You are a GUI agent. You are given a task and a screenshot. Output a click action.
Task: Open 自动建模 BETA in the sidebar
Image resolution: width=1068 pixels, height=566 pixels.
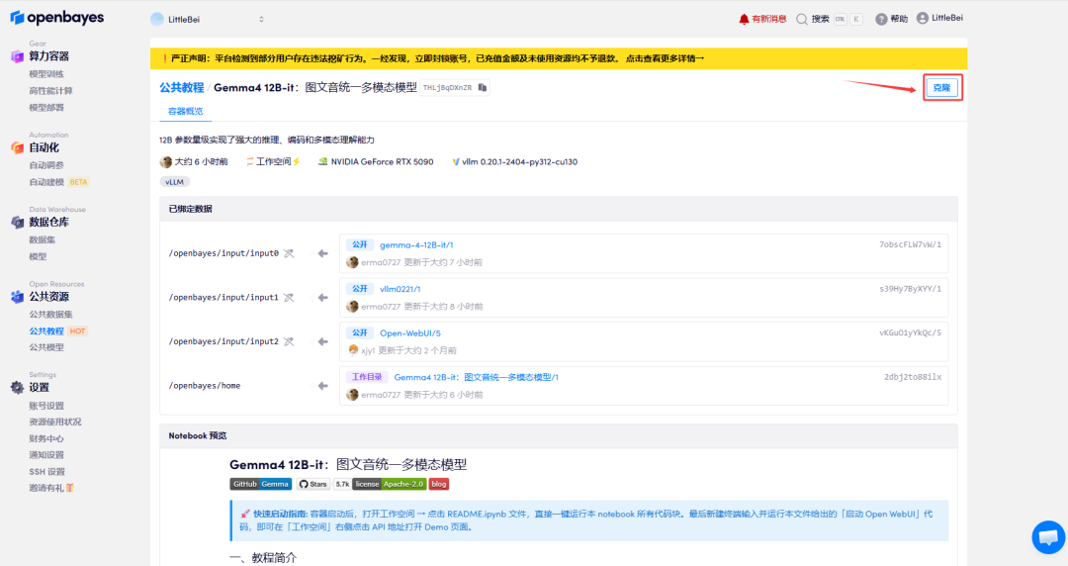[x=58, y=182]
